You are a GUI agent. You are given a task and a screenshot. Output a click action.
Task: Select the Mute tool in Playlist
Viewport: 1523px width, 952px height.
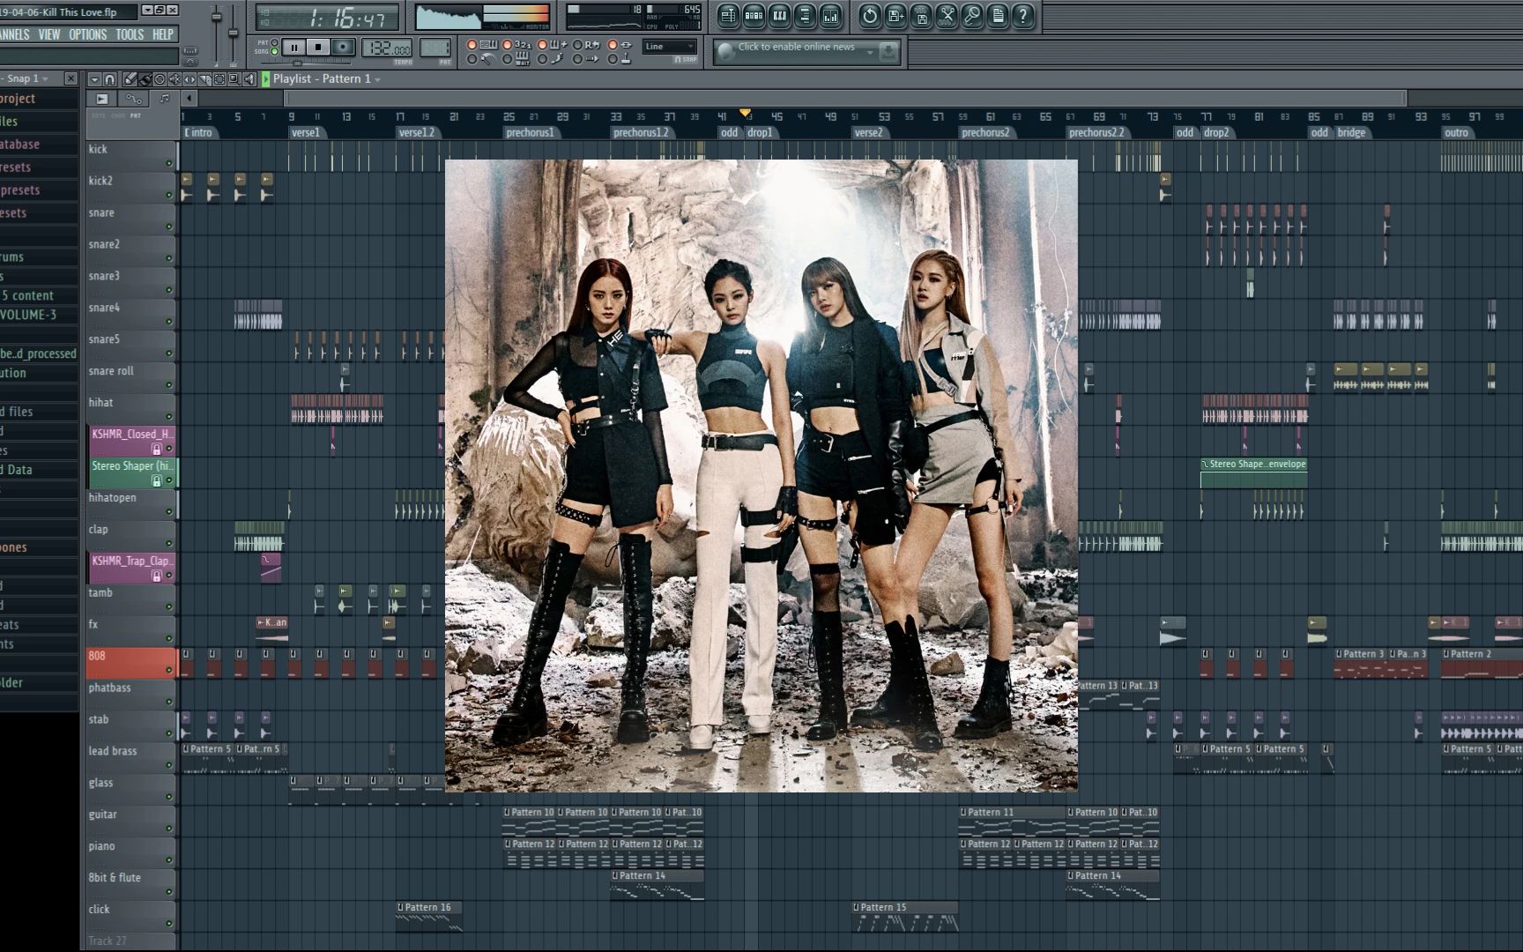175,79
